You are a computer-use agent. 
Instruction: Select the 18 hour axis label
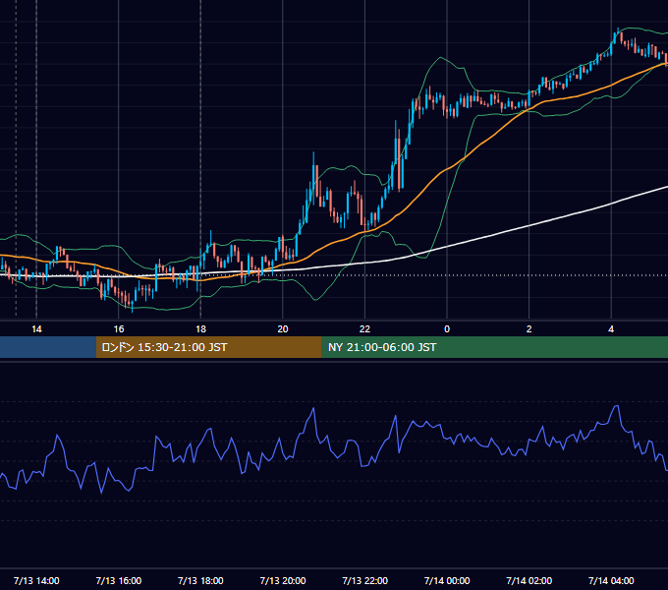(200, 329)
